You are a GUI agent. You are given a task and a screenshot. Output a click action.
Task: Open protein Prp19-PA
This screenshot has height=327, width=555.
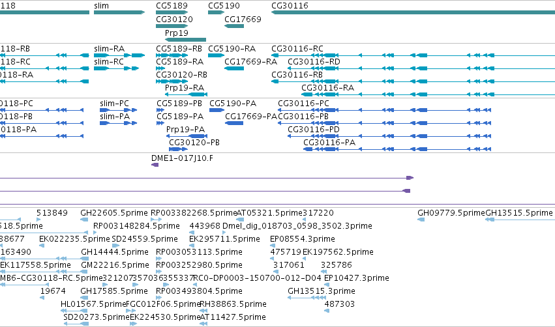tap(185, 130)
